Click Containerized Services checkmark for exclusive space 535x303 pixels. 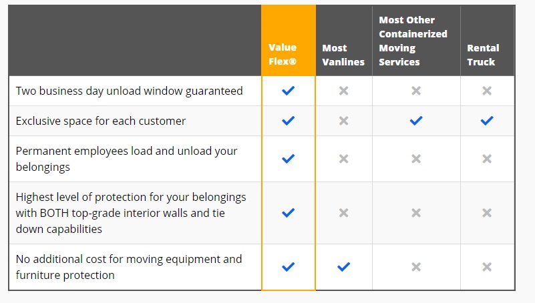click(x=416, y=121)
